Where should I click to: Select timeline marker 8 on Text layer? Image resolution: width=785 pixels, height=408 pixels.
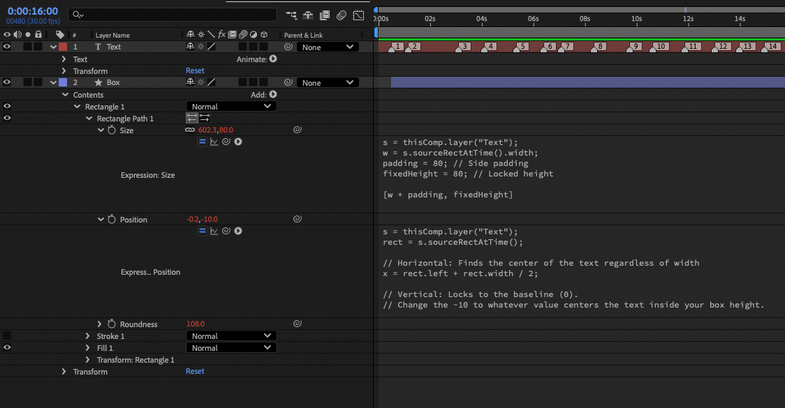(x=599, y=47)
